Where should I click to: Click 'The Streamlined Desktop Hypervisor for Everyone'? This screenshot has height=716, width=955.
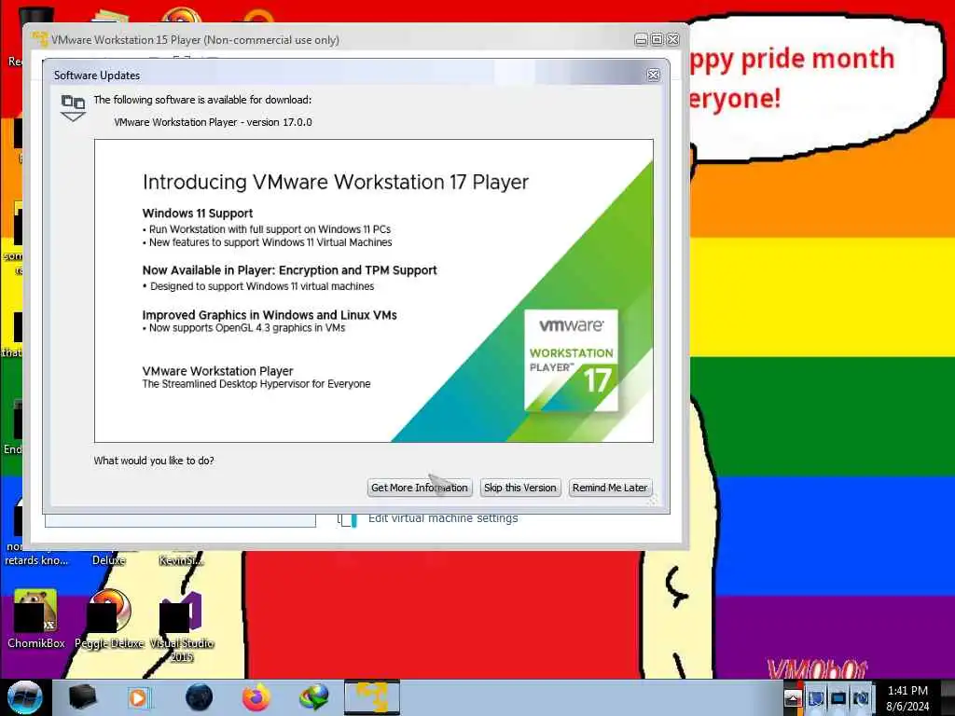pos(256,384)
